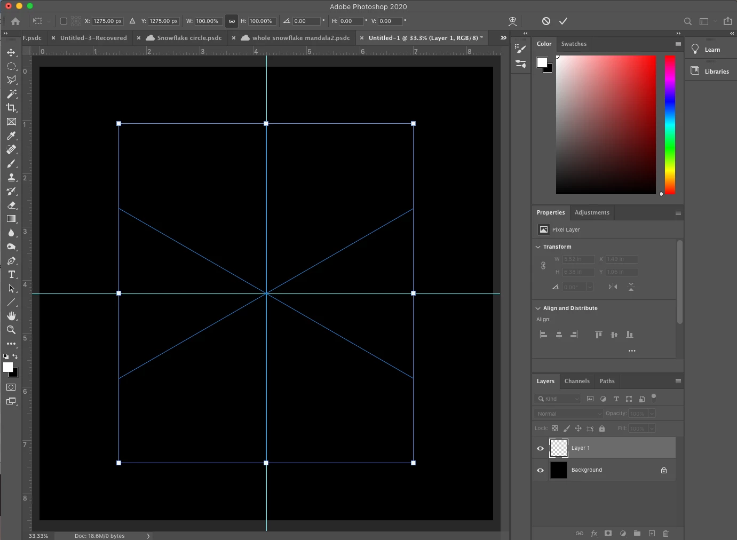
Task: Toggle Background layer visibility eye
Action: (540, 470)
